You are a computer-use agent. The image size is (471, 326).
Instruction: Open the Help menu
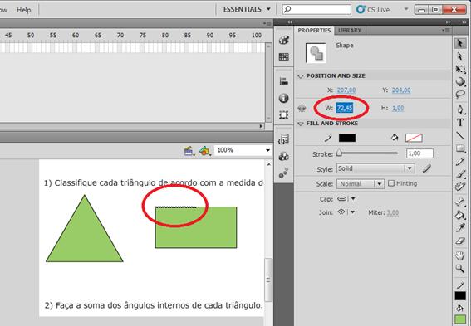click(24, 10)
